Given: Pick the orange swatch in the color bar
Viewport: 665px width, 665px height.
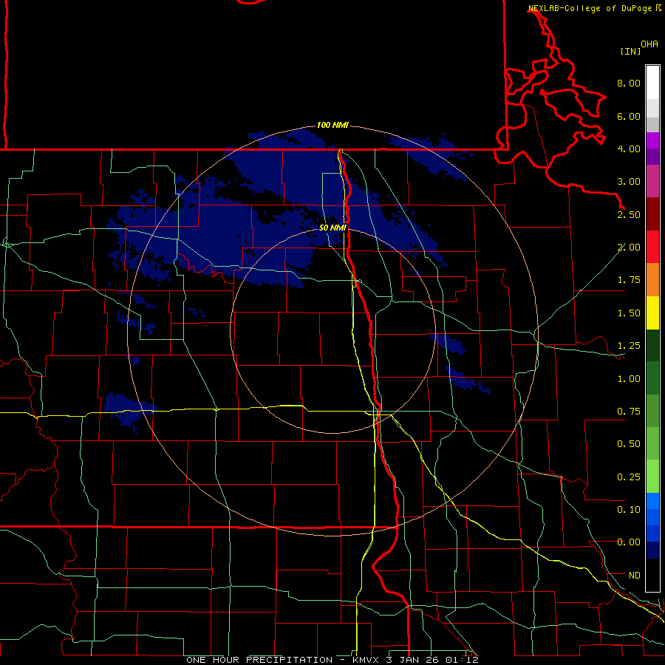Looking at the screenshot, I should point(652,280).
